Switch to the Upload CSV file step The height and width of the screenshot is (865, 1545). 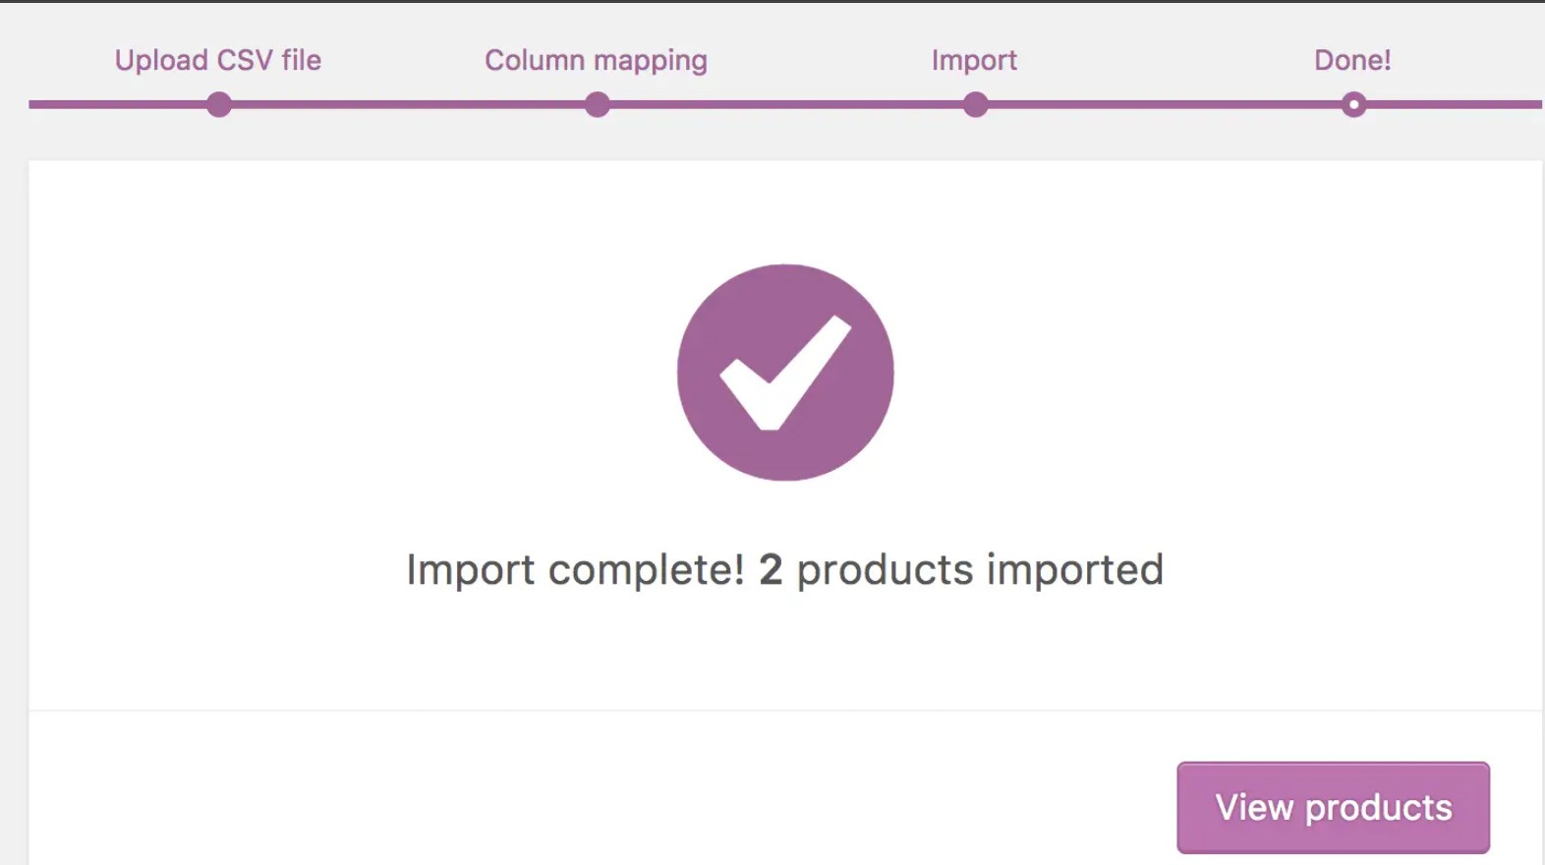pos(217,60)
